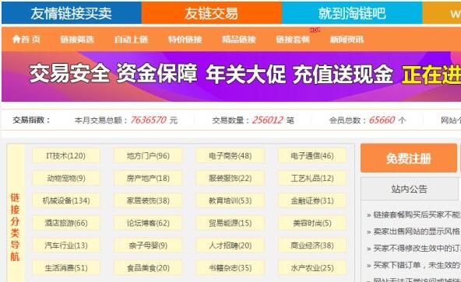
Task: Click the 256012 transaction count value
Action: [268, 120]
